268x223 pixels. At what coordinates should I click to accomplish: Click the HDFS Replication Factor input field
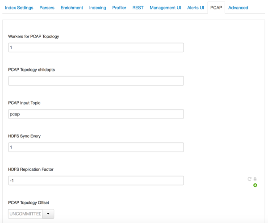coord(96,181)
